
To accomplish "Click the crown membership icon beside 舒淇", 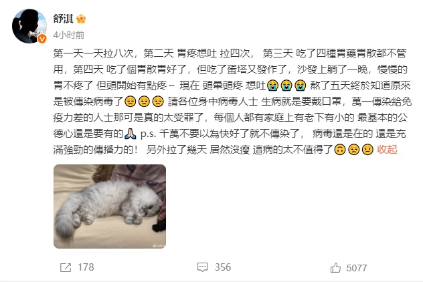I will (x=81, y=19).
